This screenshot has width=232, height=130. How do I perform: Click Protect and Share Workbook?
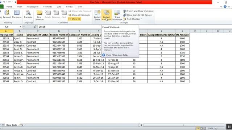[138, 11]
